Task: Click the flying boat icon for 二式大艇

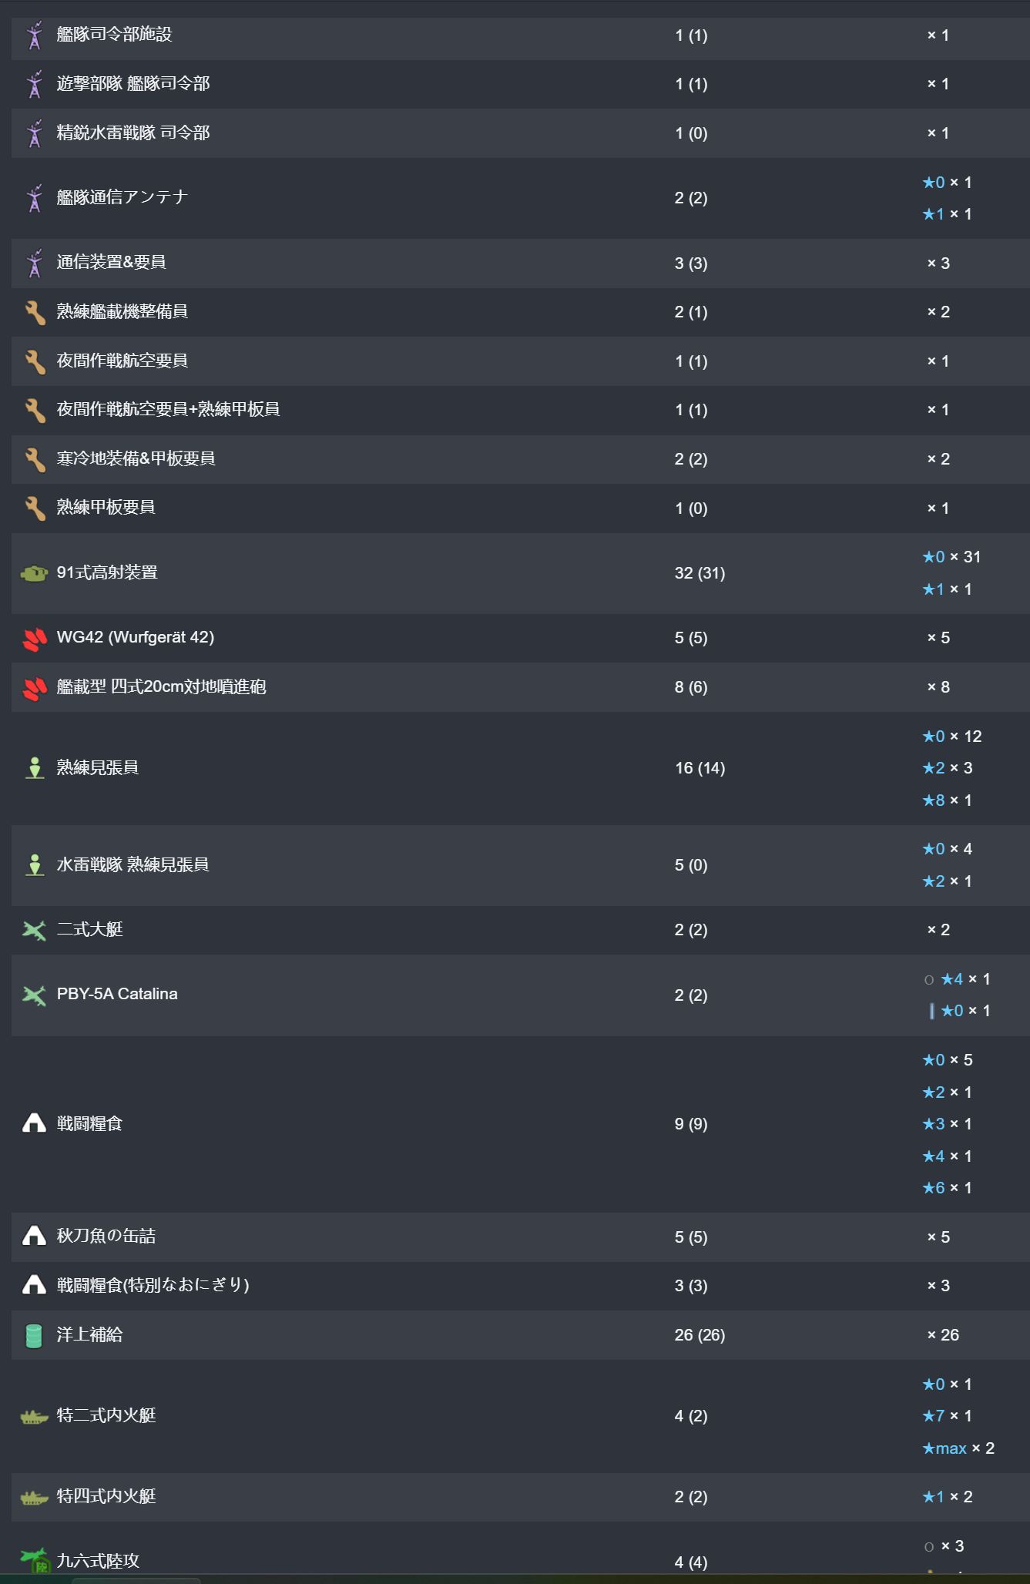Action: [x=34, y=930]
